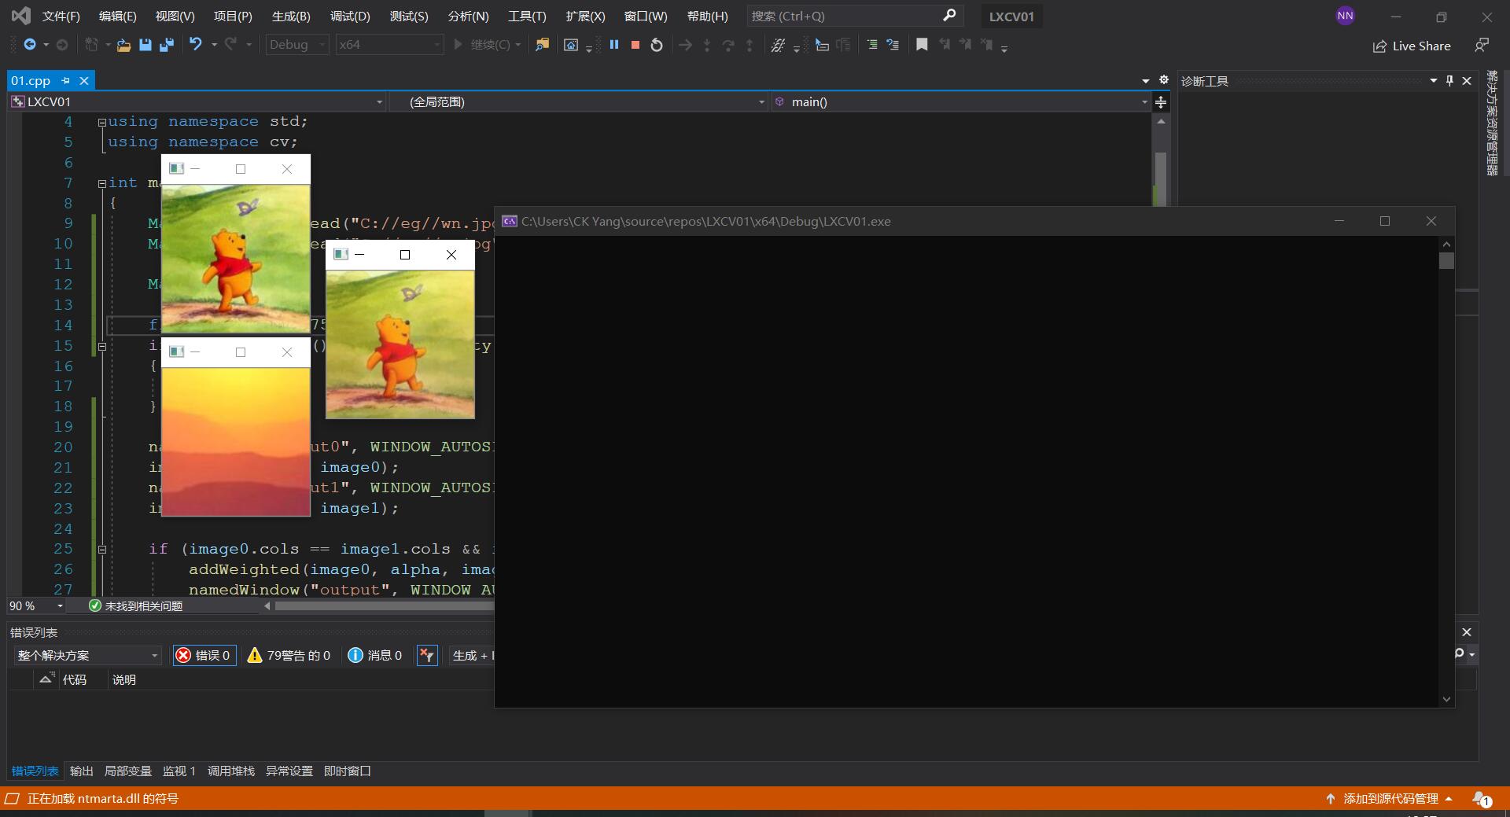Collapse the int main code block
The width and height of the screenshot is (1510, 817).
[101, 183]
